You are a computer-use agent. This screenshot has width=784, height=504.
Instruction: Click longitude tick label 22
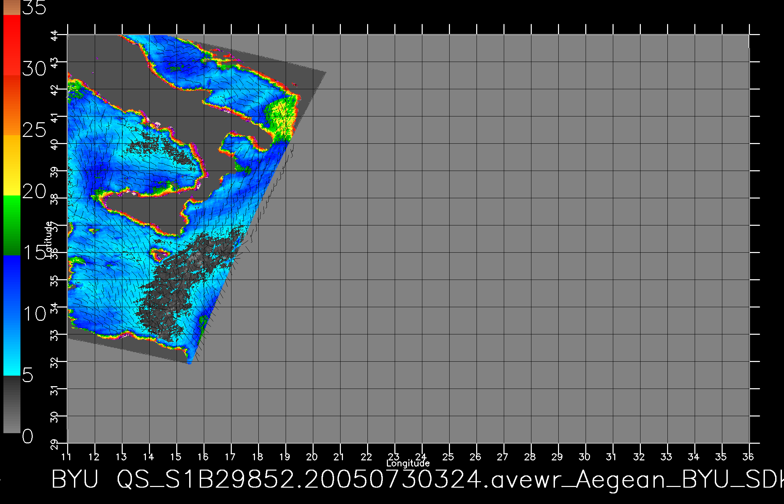tap(366, 457)
